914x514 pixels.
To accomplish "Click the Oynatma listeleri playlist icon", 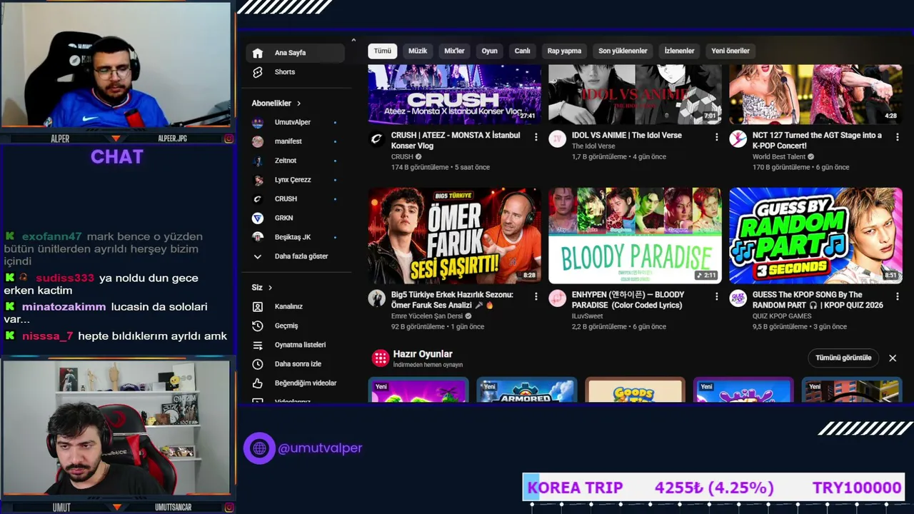I will (x=258, y=345).
